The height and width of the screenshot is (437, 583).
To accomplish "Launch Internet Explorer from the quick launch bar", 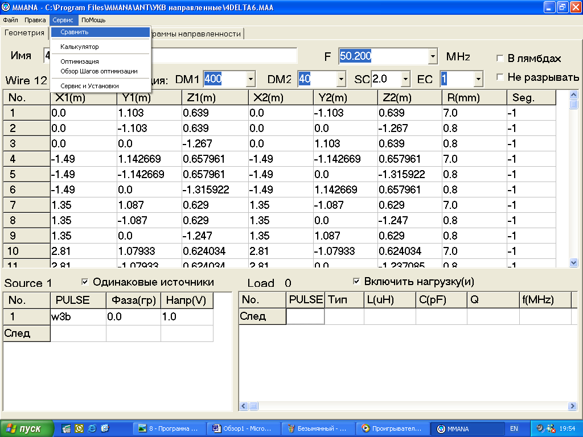I will (x=92, y=428).
